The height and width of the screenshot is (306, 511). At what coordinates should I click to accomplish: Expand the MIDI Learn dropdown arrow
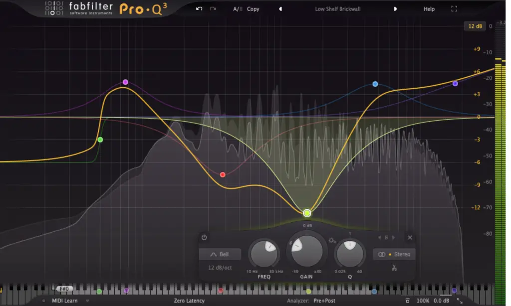click(87, 301)
